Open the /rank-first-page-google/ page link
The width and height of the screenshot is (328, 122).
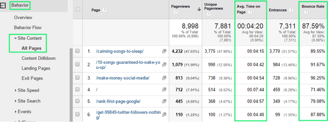pyautogui.click(x=118, y=101)
